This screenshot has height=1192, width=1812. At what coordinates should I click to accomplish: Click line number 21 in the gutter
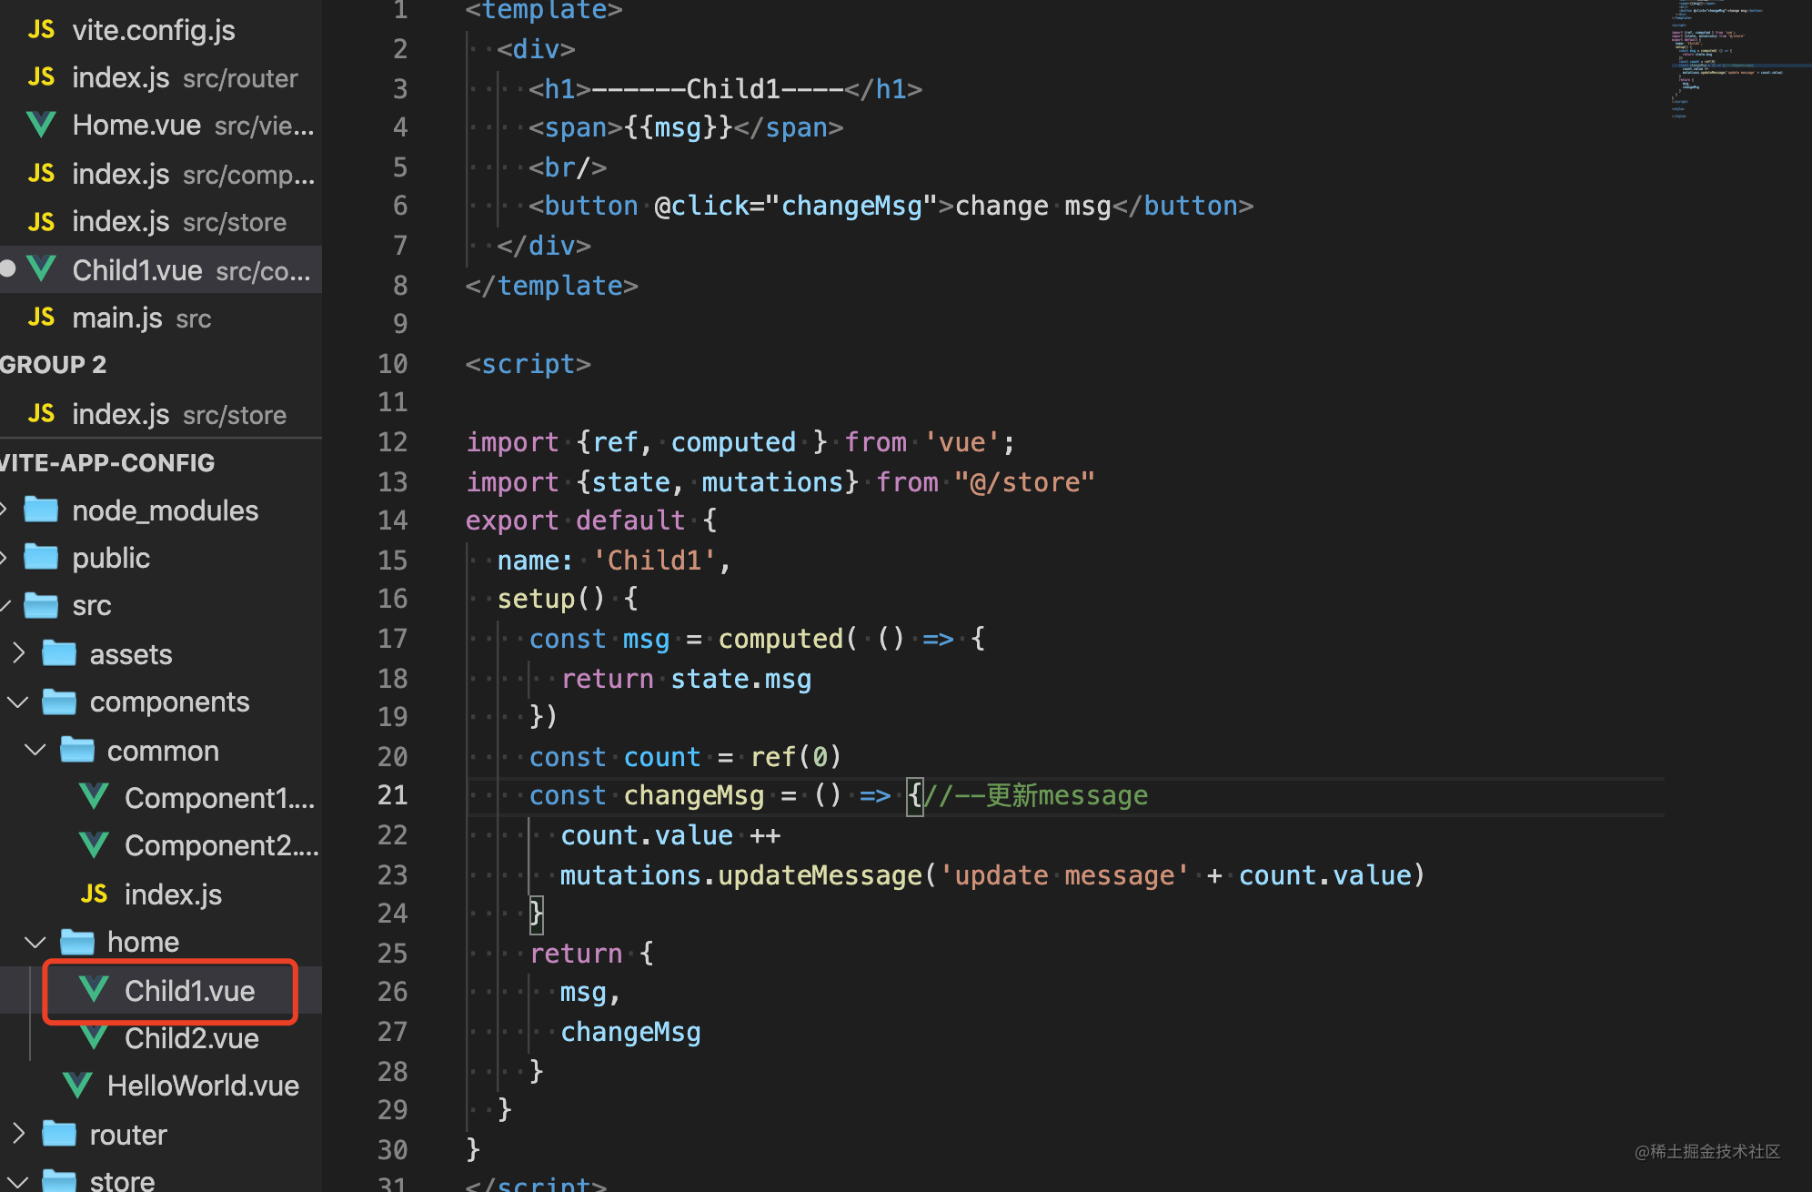click(x=392, y=795)
